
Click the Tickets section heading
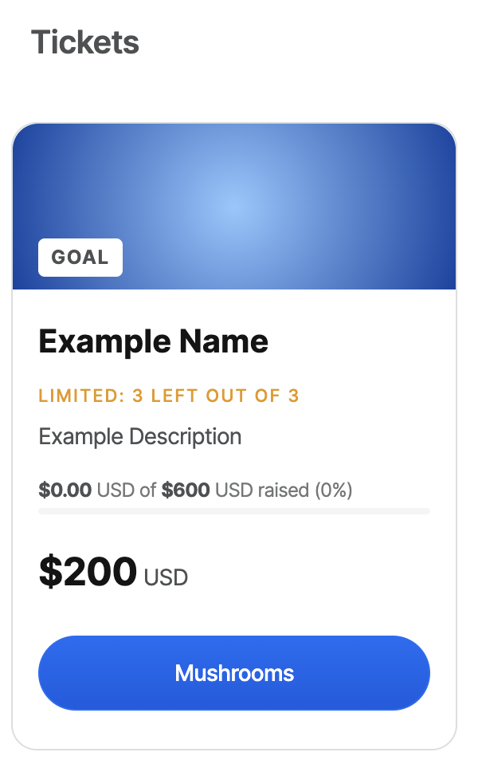[x=85, y=41]
